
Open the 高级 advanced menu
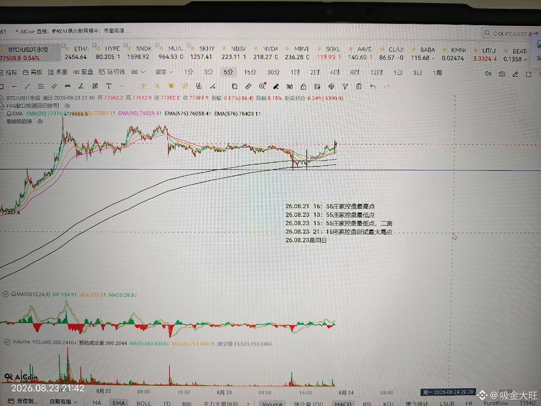tap(32, 72)
